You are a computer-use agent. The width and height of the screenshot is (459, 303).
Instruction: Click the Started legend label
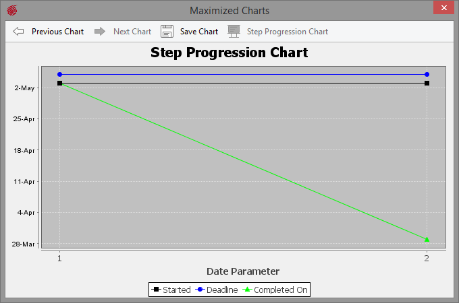point(176,290)
